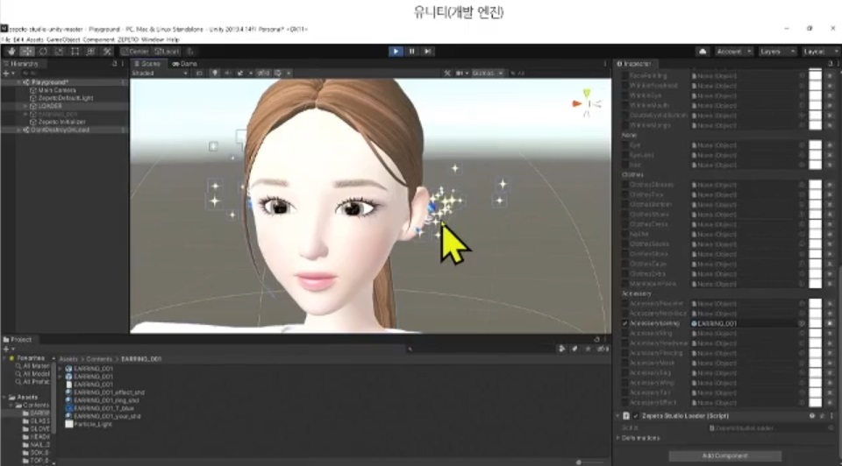
Task: Open the Layers dropdown
Action: pyautogui.click(x=776, y=52)
